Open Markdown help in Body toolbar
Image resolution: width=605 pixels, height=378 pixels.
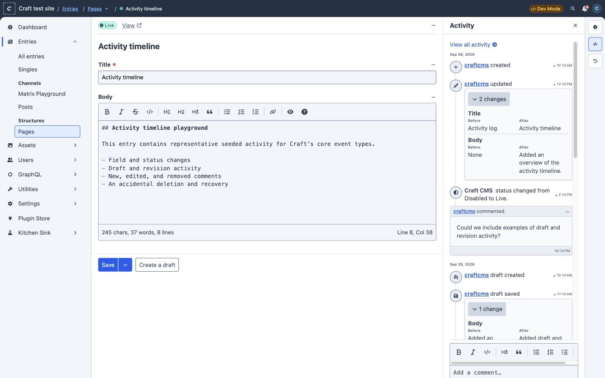tap(305, 112)
